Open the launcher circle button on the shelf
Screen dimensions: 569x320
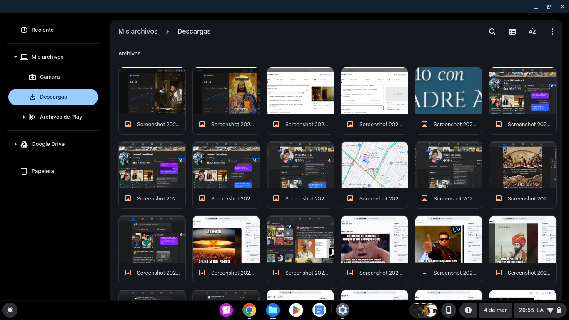point(10,310)
